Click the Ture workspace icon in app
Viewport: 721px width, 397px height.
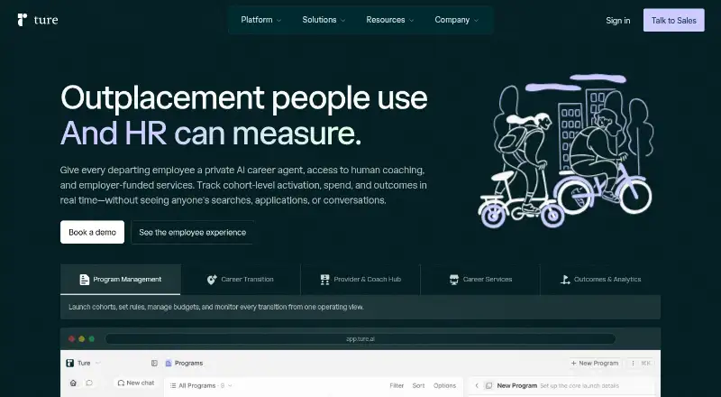70,363
